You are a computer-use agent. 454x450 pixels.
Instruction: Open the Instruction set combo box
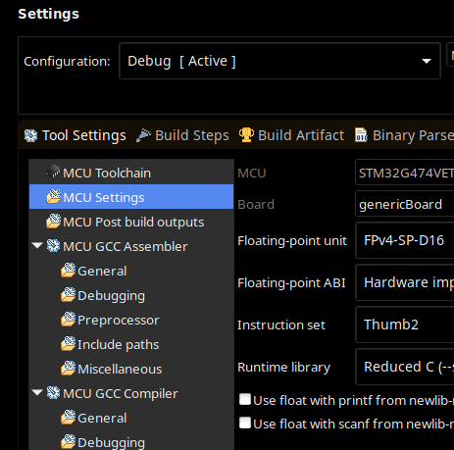405,325
